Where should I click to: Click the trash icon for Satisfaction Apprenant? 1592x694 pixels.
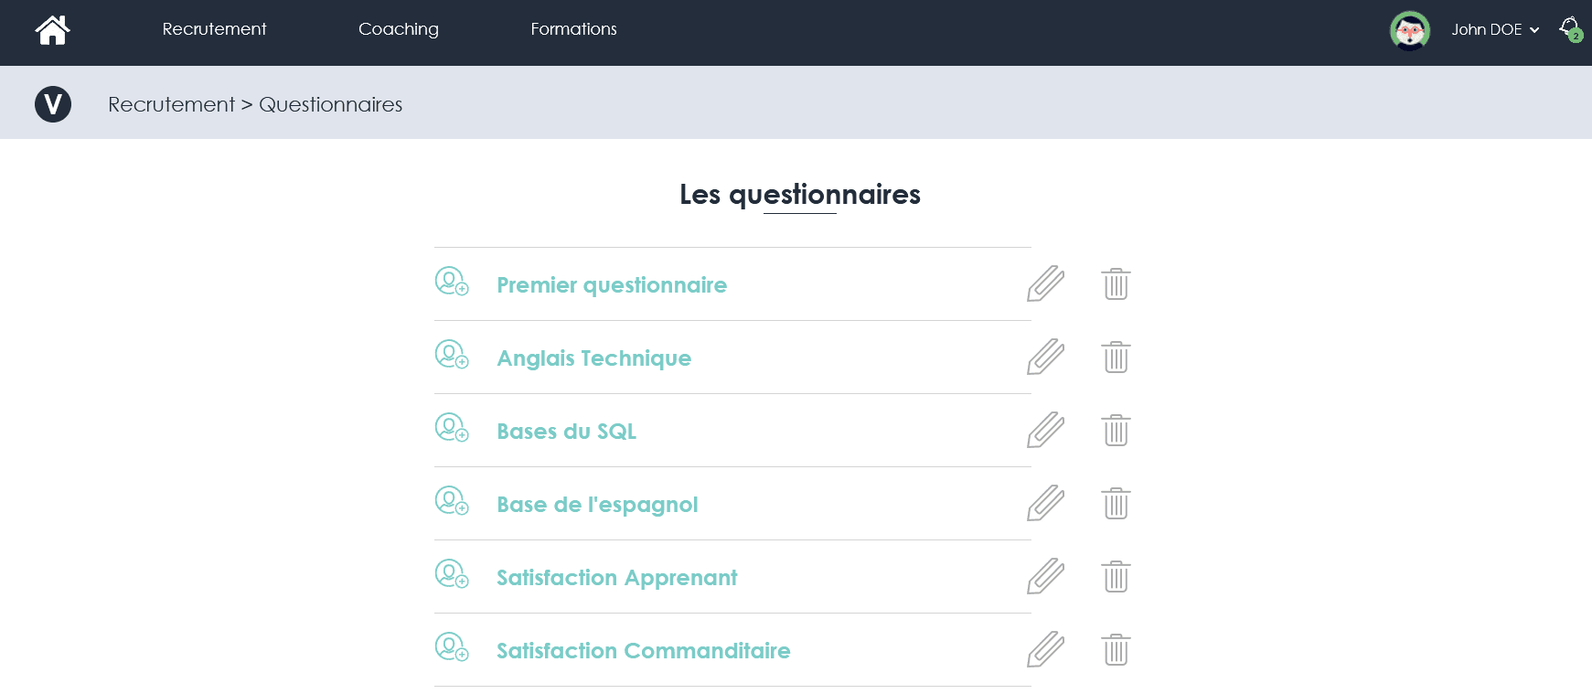(x=1116, y=577)
